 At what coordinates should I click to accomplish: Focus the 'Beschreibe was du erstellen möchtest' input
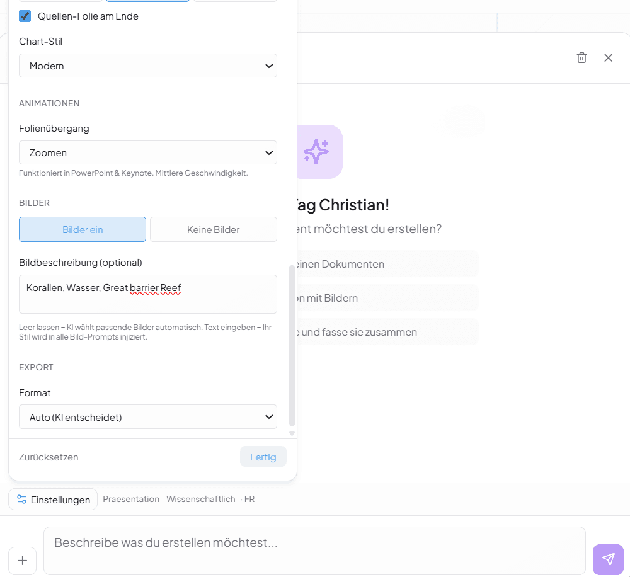(314, 550)
